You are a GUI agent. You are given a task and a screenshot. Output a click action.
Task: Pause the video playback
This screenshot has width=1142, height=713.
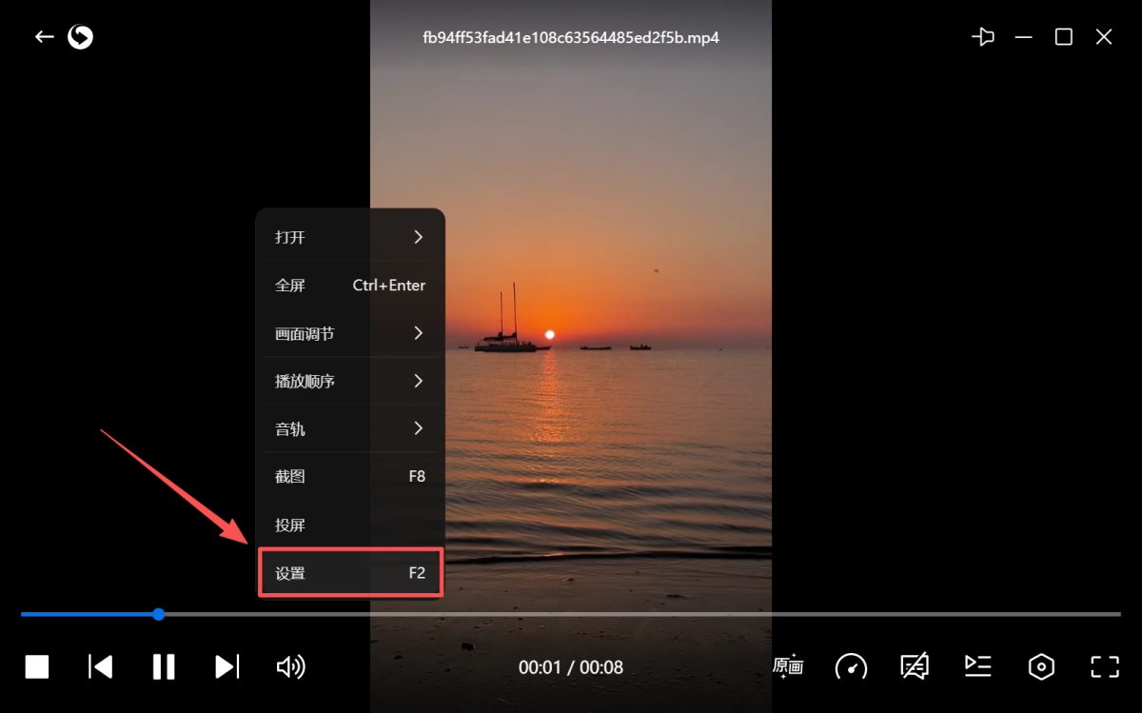(164, 666)
